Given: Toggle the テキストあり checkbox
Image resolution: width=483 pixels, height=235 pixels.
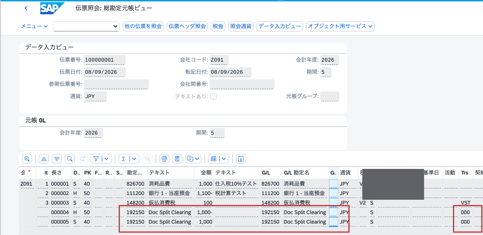Looking at the screenshot, I should (214, 96).
